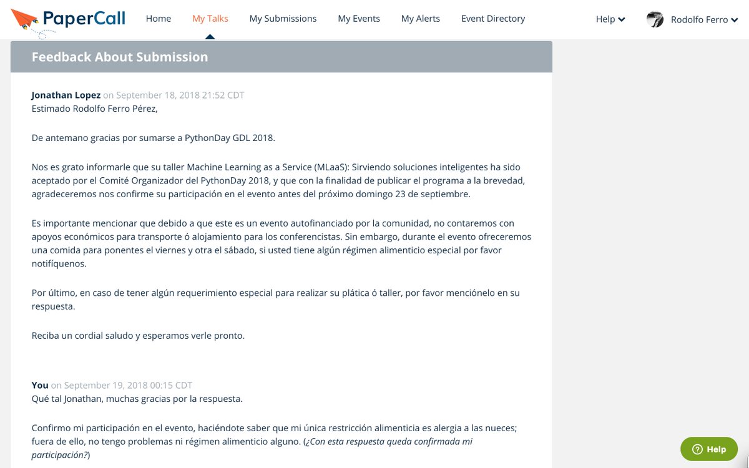Viewport: 749px width, 468px height.
Task: Go to My Talks tab
Action: click(x=210, y=19)
